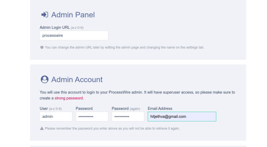The image size is (267, 147).
Task: Click the remember-your-password reminder text
Action: [112, 128]
